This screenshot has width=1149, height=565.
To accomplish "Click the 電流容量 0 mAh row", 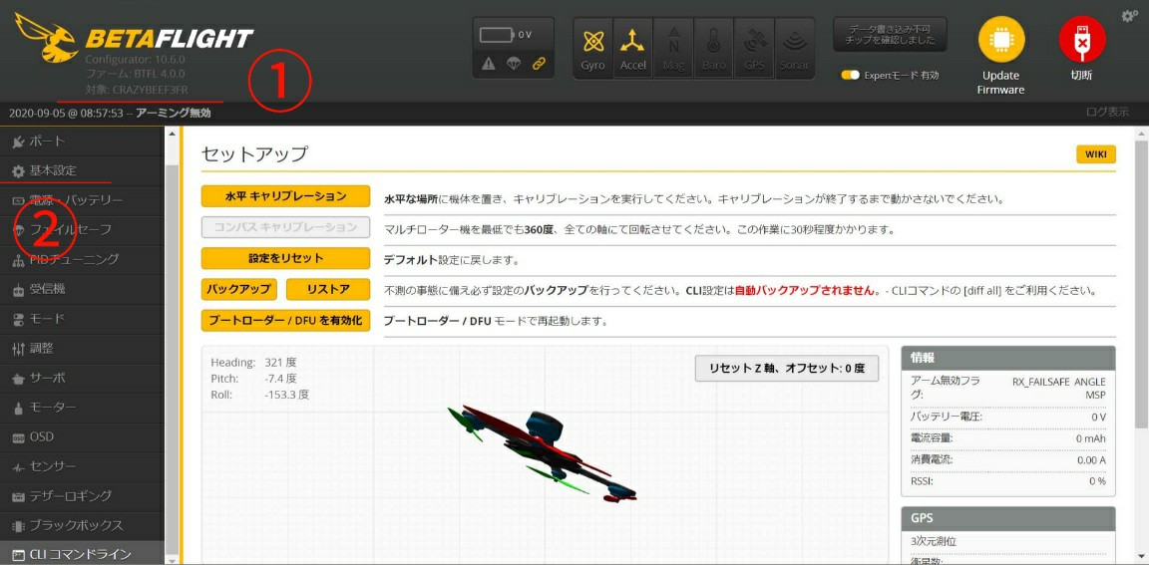I will (1008, 438).
